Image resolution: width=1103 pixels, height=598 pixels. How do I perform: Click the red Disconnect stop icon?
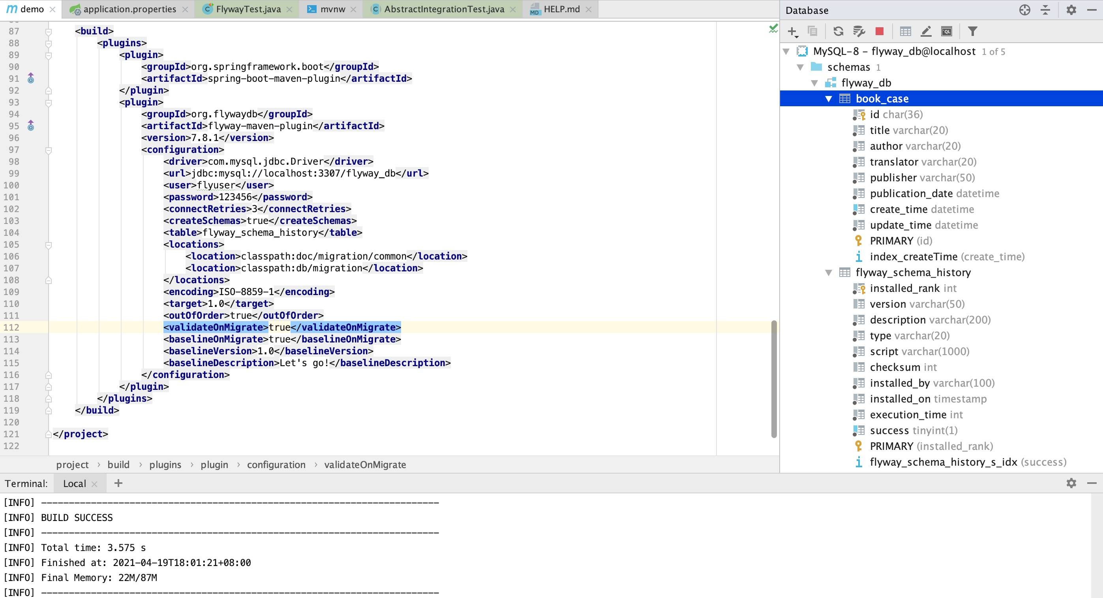pyautogui.click(x=880, y=31)
